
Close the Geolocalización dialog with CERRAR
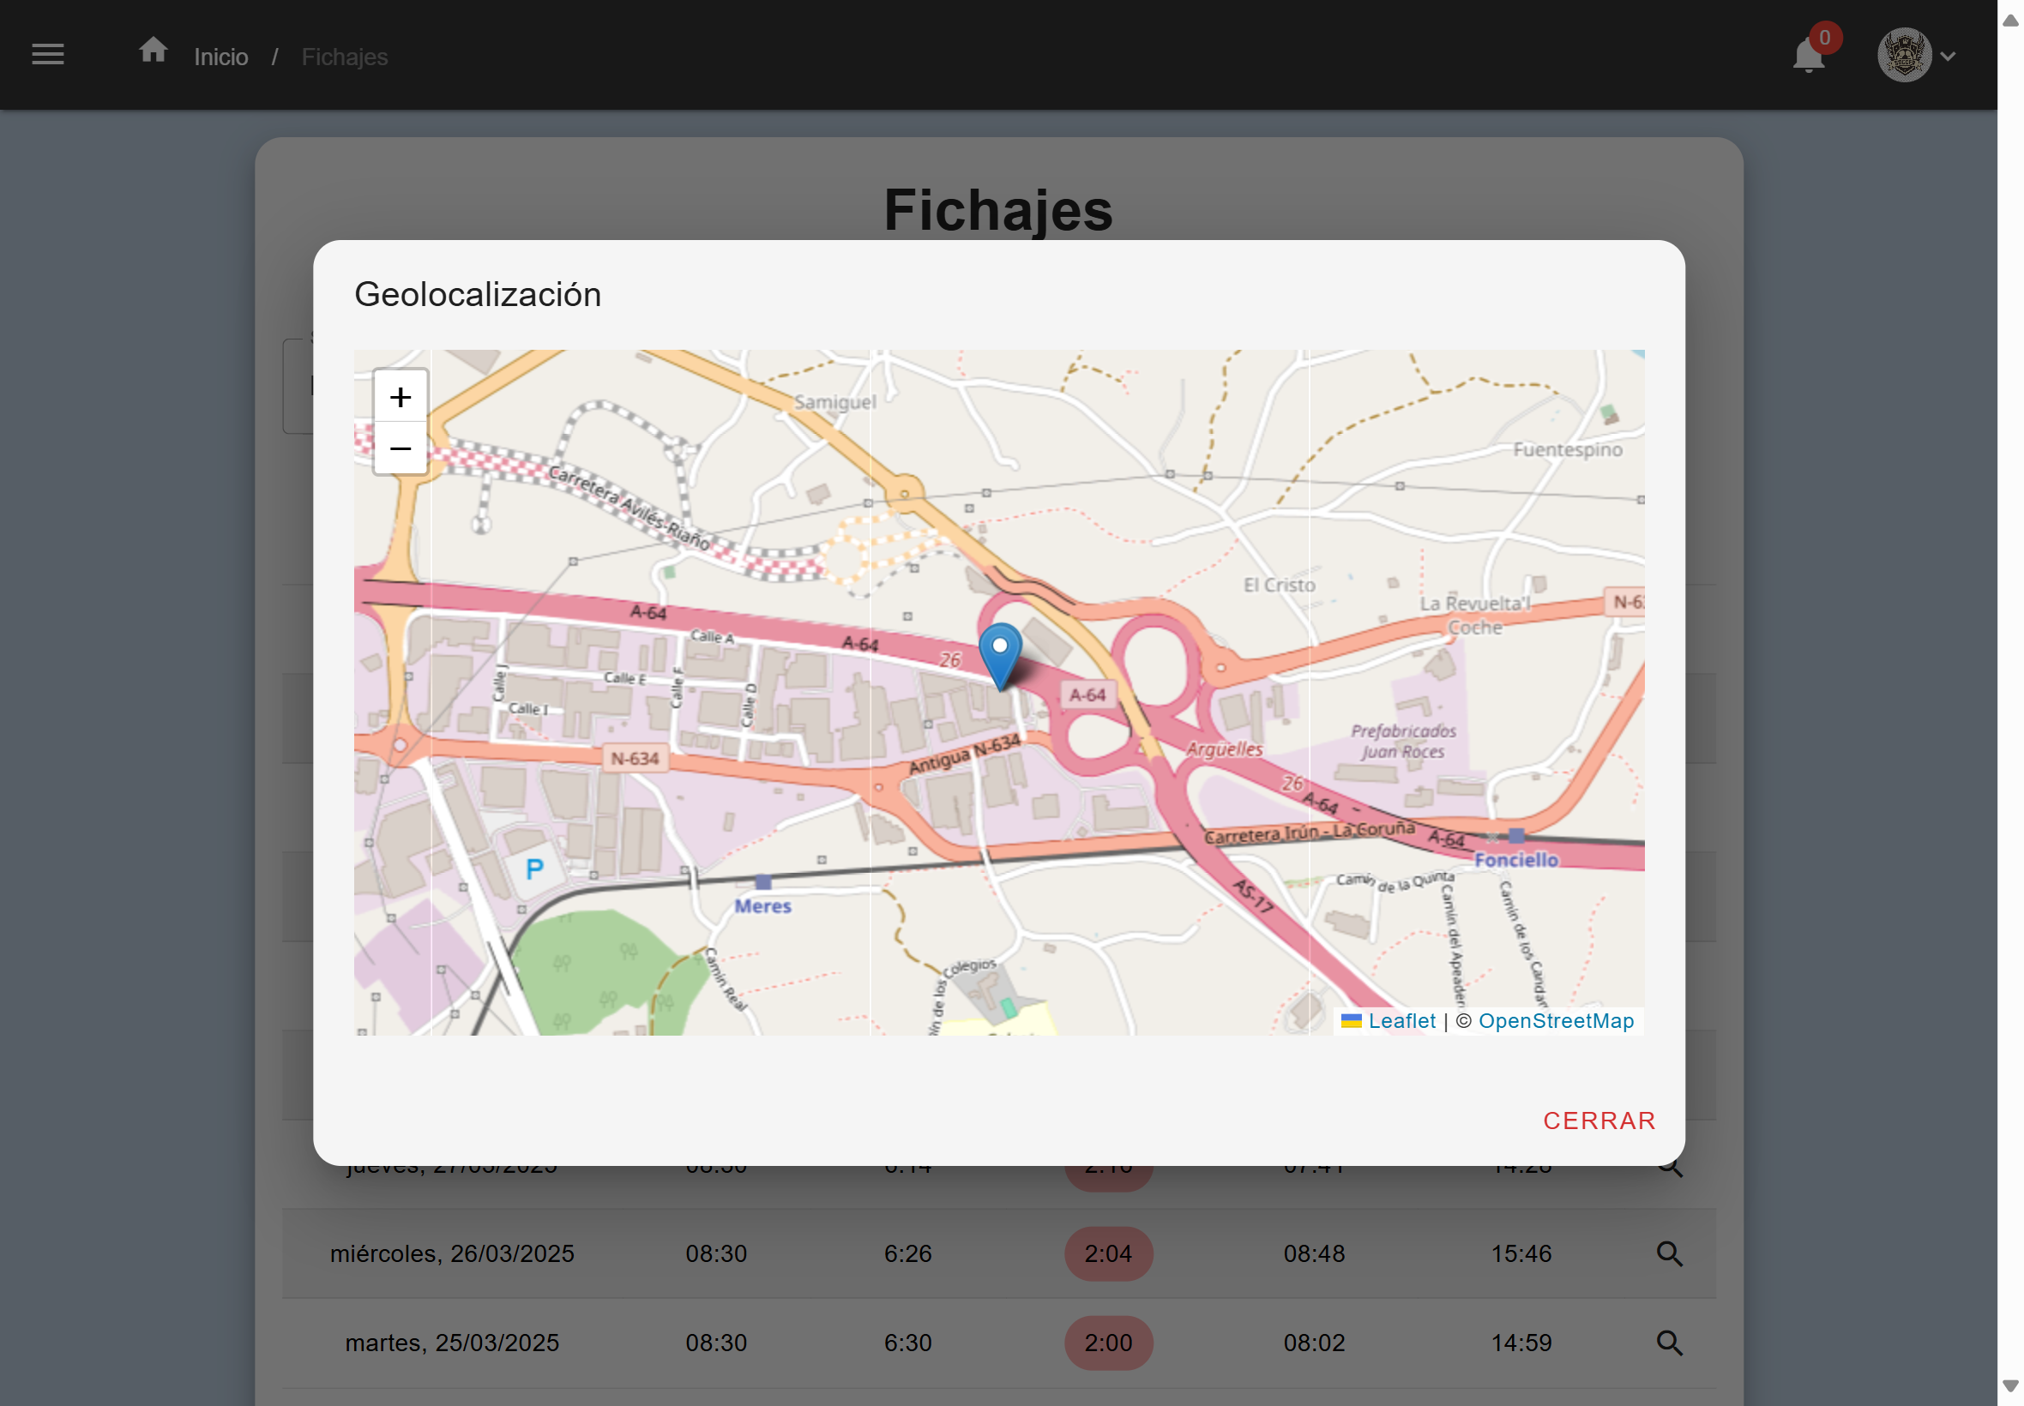point(1599,1121)
